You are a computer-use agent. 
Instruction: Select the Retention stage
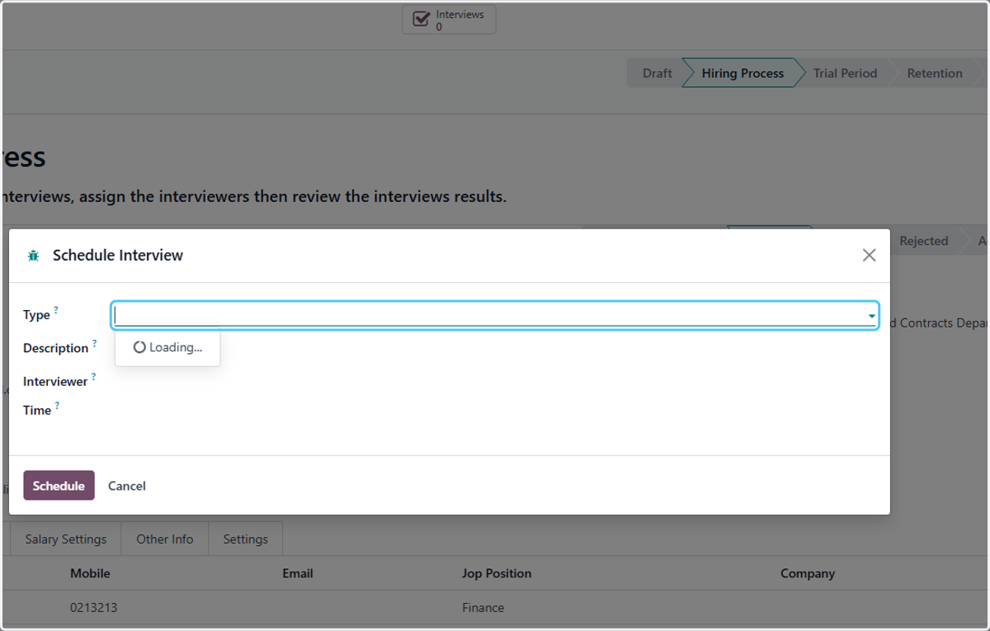point(935,73)
